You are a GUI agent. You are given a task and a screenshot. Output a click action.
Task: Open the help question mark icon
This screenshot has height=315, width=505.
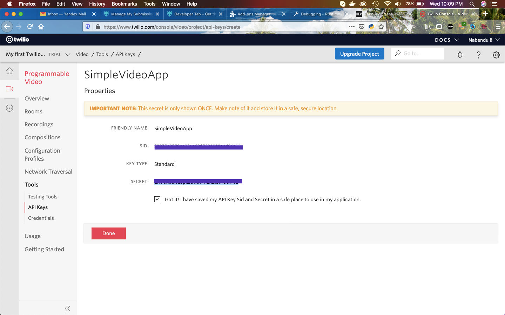tap(478, 55)
